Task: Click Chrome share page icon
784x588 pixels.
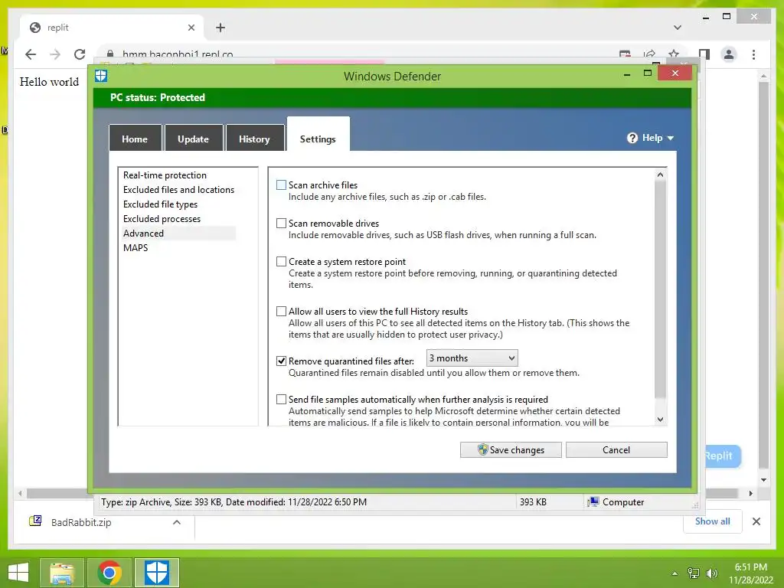Action: point(649,54)
